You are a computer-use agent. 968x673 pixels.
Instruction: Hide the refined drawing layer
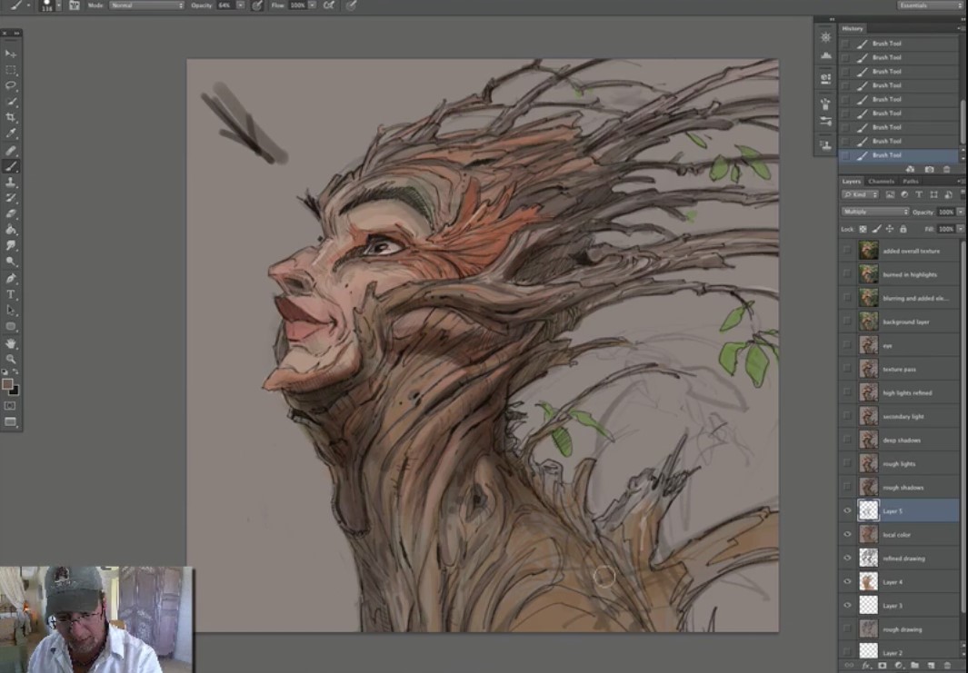coord(847,559)
